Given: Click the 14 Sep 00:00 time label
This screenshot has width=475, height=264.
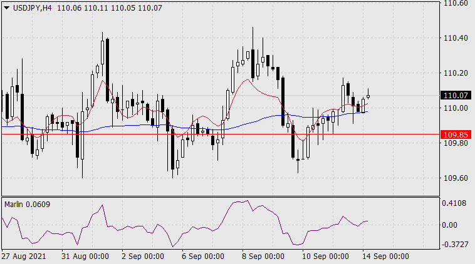Looking at the screenshot, I should (384, 256).
